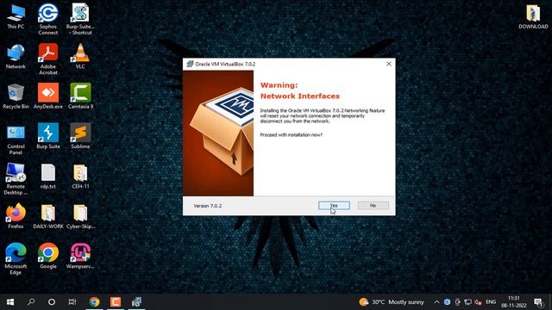552x310 pixels.
Task: Open network status tray icon
Action: coord(467,302)
